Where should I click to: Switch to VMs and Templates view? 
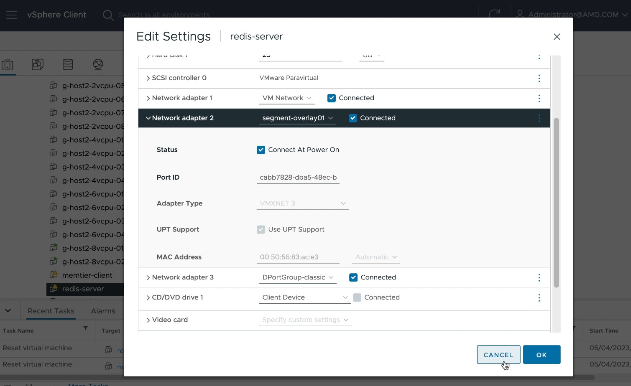click(x=38, y=65)
